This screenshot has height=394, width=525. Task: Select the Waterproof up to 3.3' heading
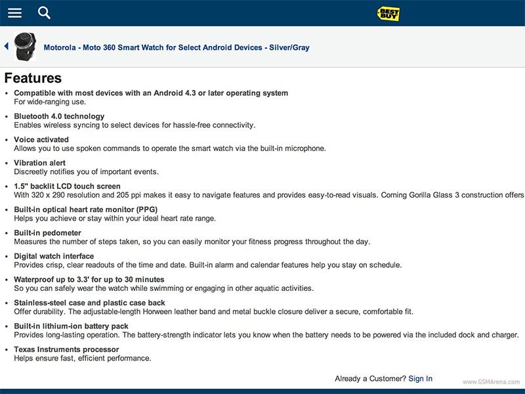click(x=89, y=280)
